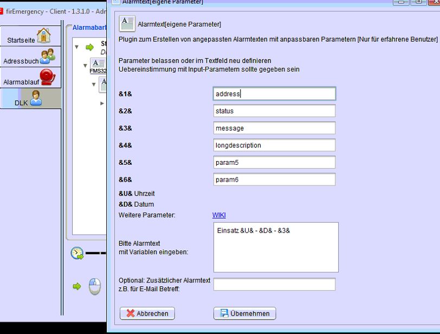Screen dimensions: 440x334
Task: Select the DLK person icon
Action: click(x=36, y=98)
